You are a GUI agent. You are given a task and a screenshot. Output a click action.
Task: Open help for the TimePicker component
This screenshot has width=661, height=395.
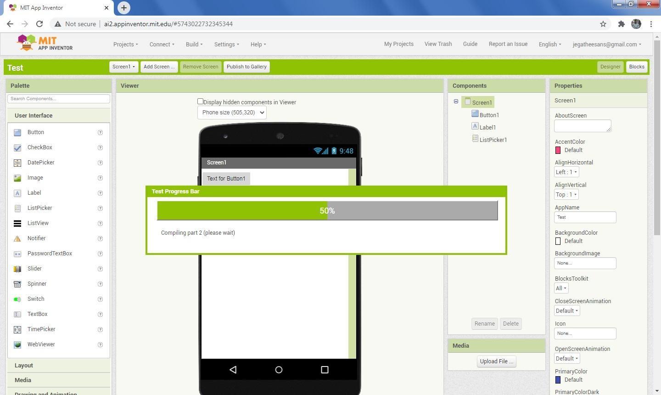pyautogui.click(x=100, y=329)
